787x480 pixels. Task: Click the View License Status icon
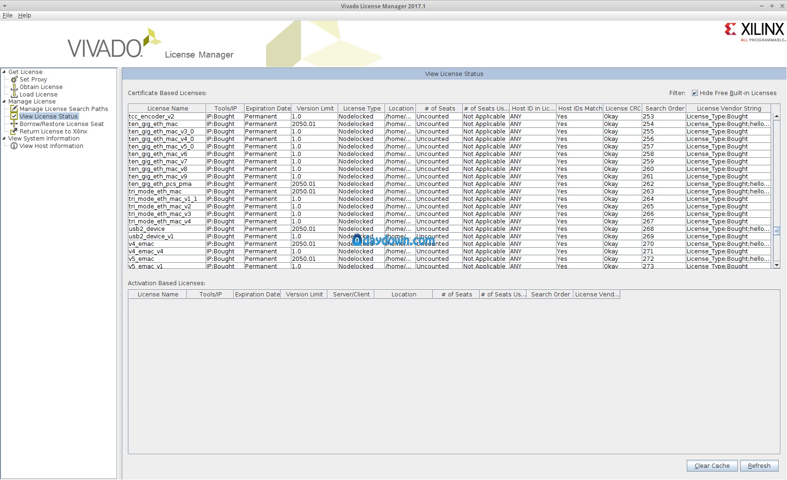(x=14, y=117)
